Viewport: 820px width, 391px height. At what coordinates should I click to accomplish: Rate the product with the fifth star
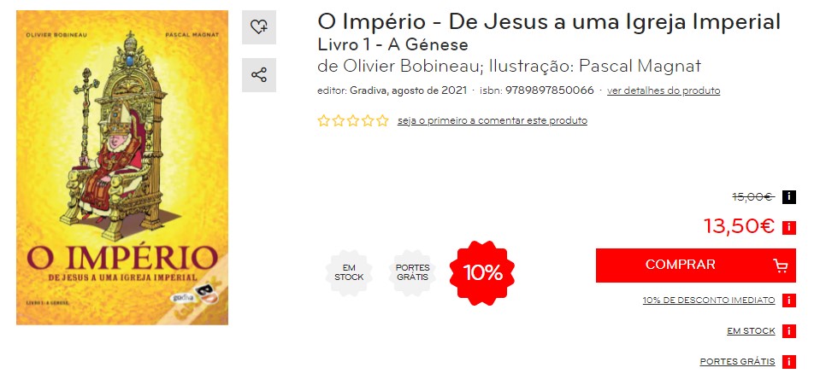tap(381, 120)
